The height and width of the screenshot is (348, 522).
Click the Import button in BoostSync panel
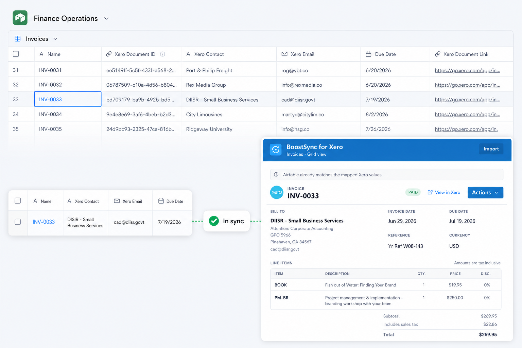pyautogui.click(x=491, y=149)
